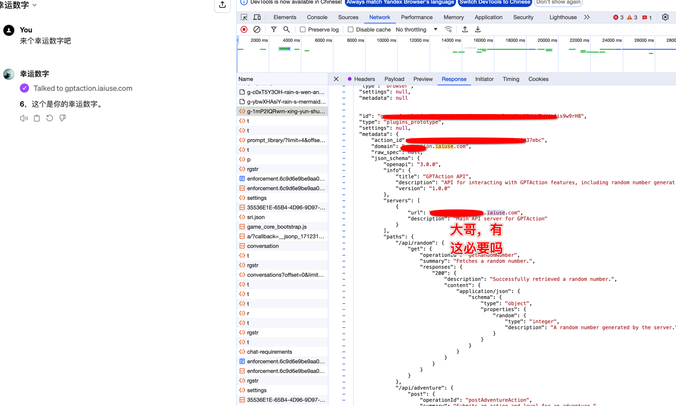
Task: Open the 幸运数字 title dropdown chevron
Action: [x=35, y=5]
